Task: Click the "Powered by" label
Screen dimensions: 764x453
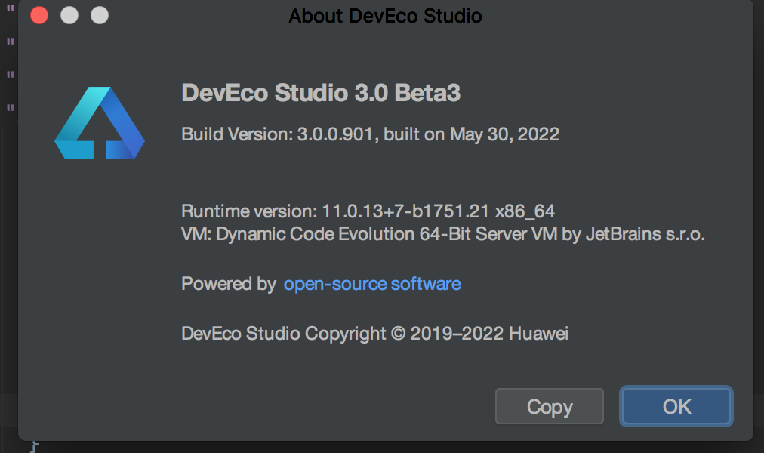Action: pyautogui.click(x=229, y=283)
